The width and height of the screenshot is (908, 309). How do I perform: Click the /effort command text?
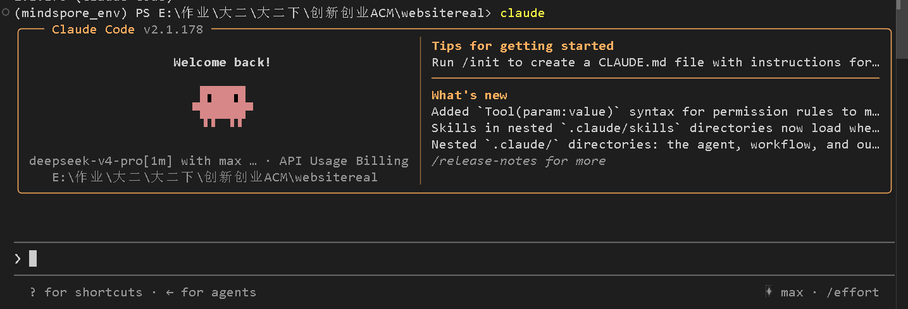pyautogui.click(x=852, y=292)
